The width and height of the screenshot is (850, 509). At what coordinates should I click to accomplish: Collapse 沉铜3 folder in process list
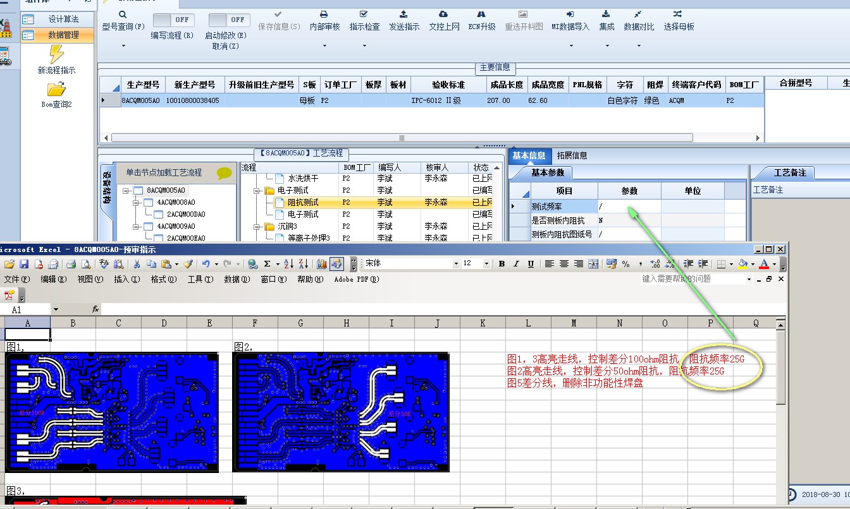[257, 226]
